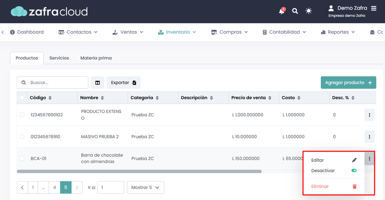Go to the previous page arrow

tap(22, 187)
